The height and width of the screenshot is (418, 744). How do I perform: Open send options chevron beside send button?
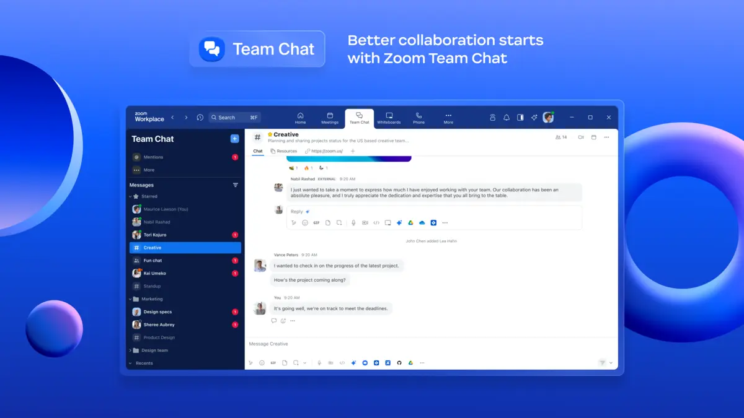click(x=611, y=363)
